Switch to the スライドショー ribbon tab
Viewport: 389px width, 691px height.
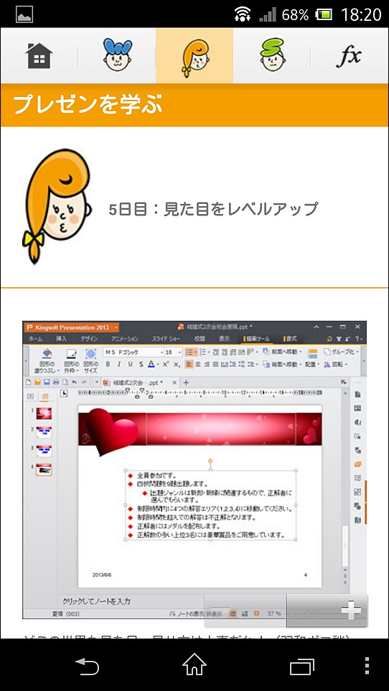click(166, 339)
